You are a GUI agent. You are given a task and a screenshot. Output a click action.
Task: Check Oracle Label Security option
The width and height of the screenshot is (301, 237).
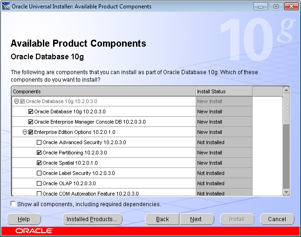click(39, 173)
